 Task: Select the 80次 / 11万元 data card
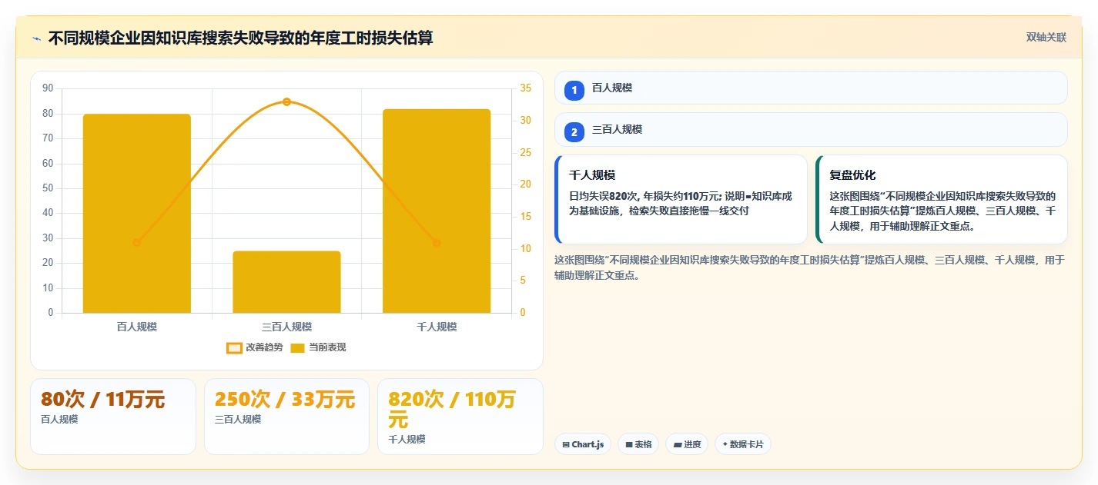click(113, 416)
